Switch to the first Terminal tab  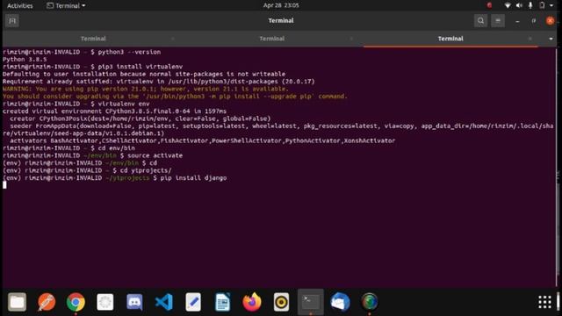point(93,39)
